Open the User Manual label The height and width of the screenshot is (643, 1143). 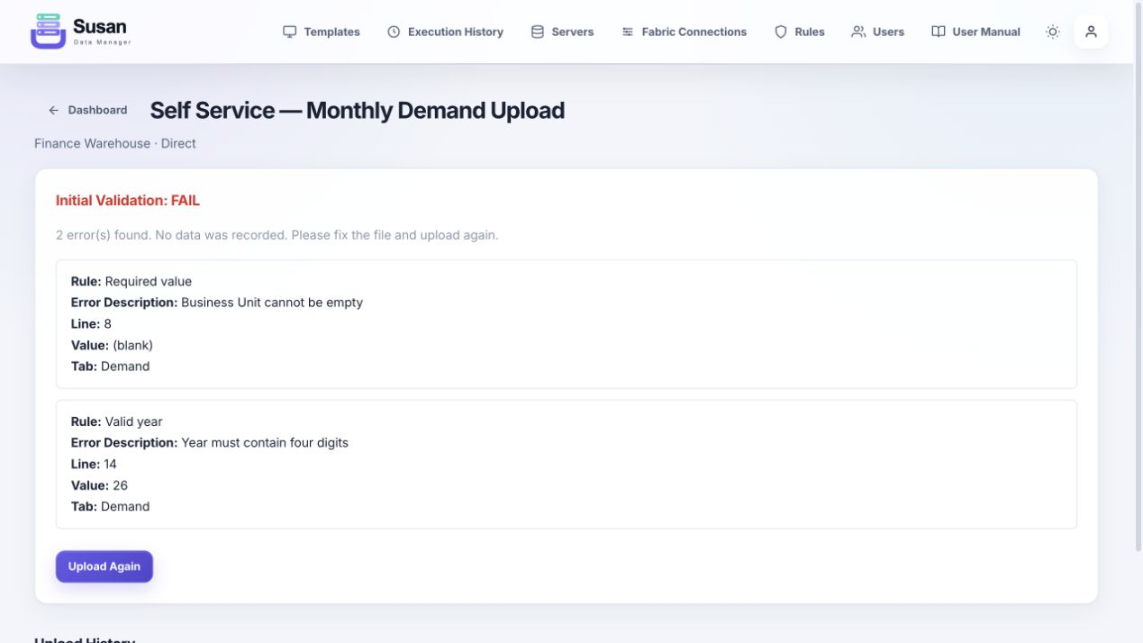click(x=986, y=32)
